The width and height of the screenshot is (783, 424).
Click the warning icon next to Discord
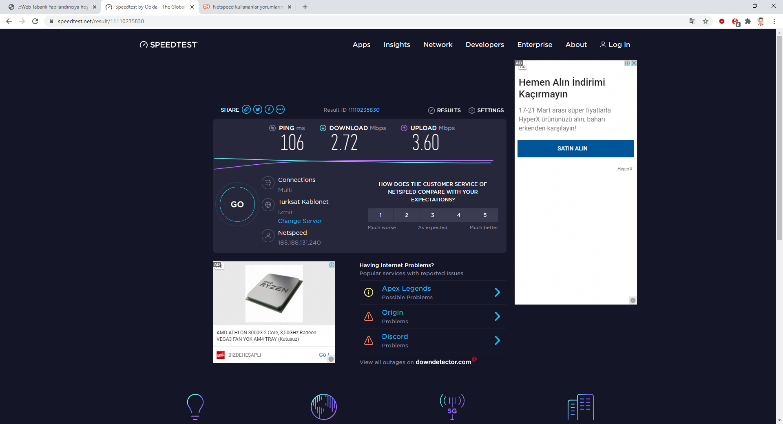tap(369, 340)
